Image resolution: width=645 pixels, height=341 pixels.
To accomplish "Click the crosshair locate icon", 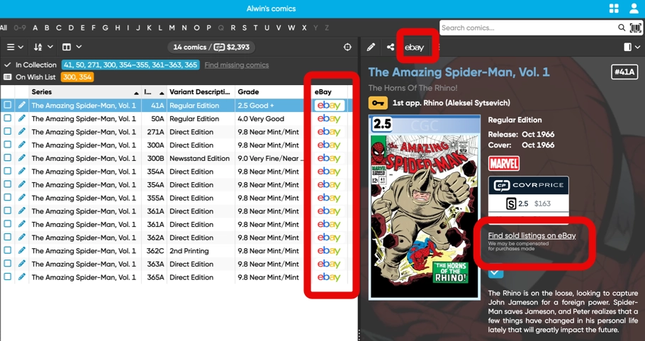I will coord(347,47).
